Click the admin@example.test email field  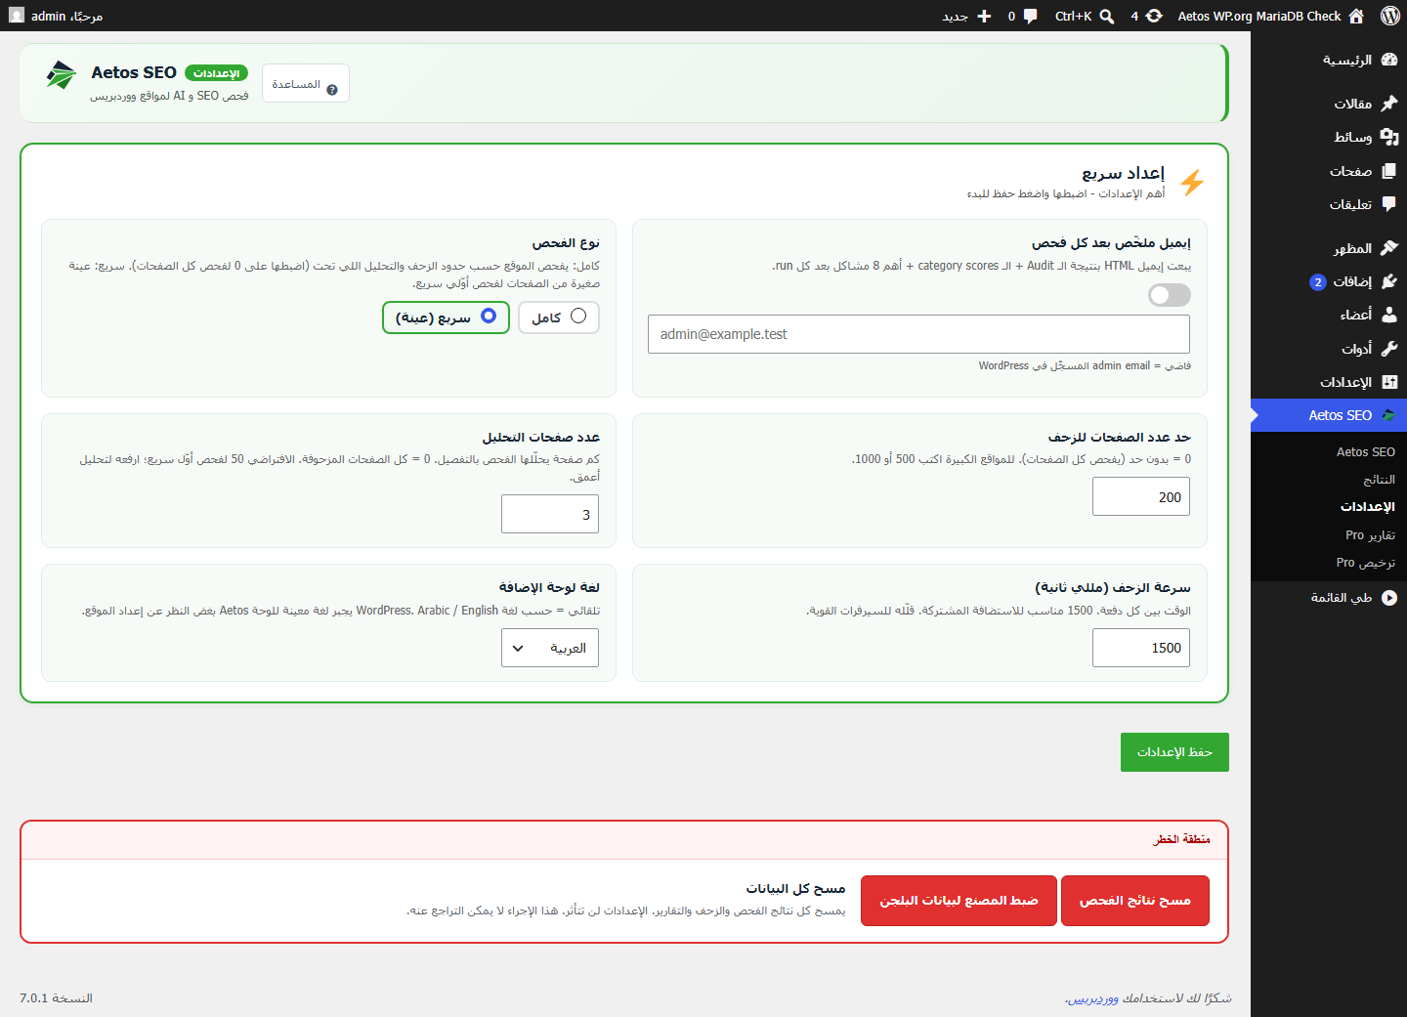click(x=918, y=334)
